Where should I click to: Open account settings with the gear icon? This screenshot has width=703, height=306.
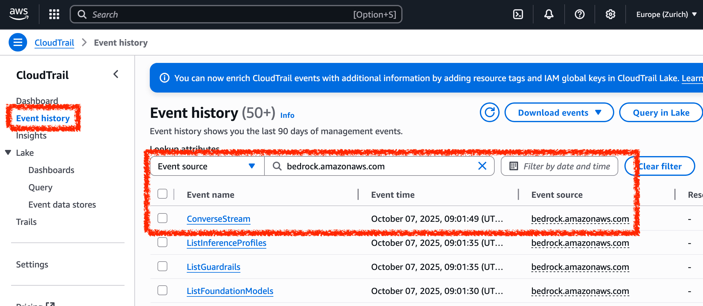[x=610, y=14]
